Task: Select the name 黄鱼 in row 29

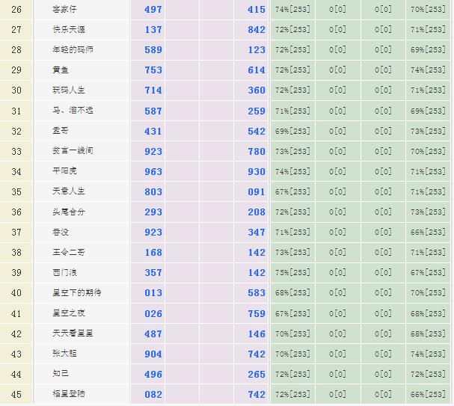Action: coord(61,70)
